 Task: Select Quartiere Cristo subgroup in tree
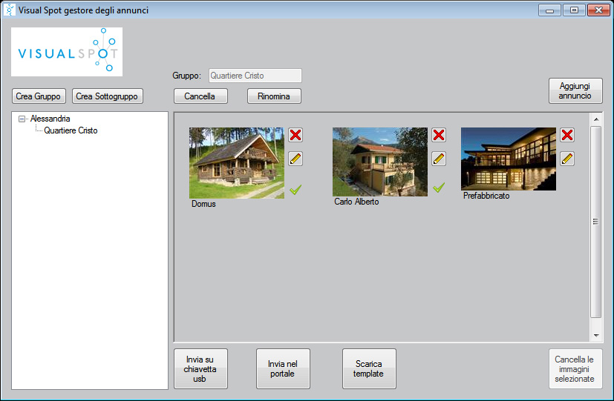click(x=71, y=130)
